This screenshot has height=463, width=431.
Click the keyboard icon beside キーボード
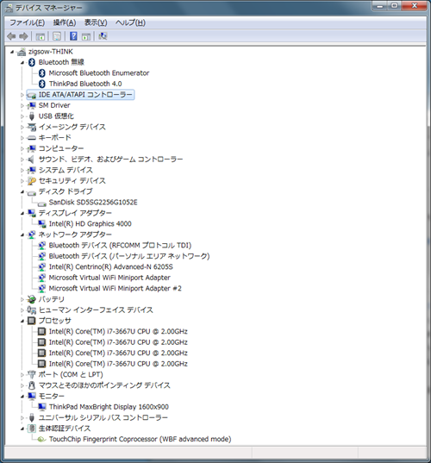pos(32,138)
